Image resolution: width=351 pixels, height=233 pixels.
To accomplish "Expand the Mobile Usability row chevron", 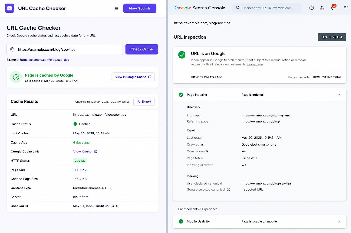I will point(339,221).
